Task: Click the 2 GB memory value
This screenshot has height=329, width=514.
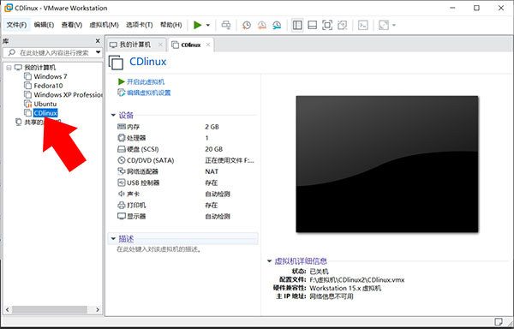Action: (212, 127)
